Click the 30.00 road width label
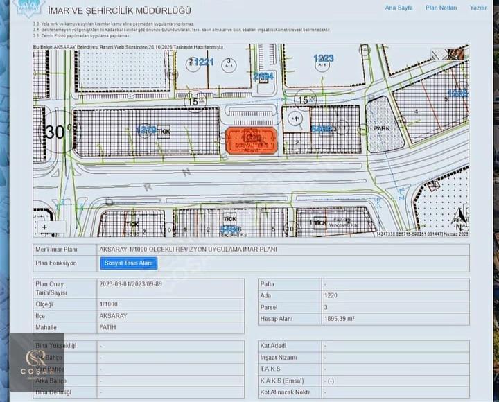The image size is (499, 402). pos(61,132)
